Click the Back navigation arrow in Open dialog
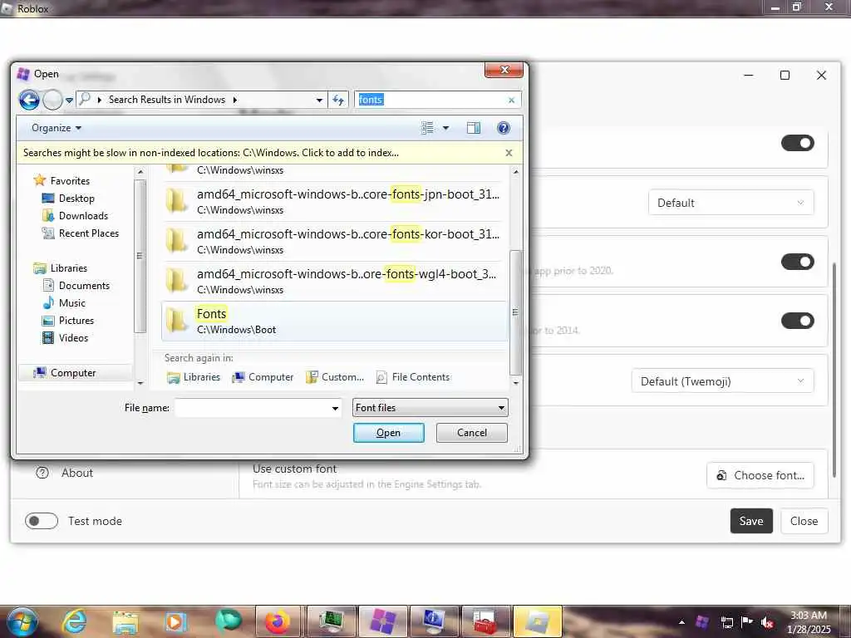 [29, 100]
